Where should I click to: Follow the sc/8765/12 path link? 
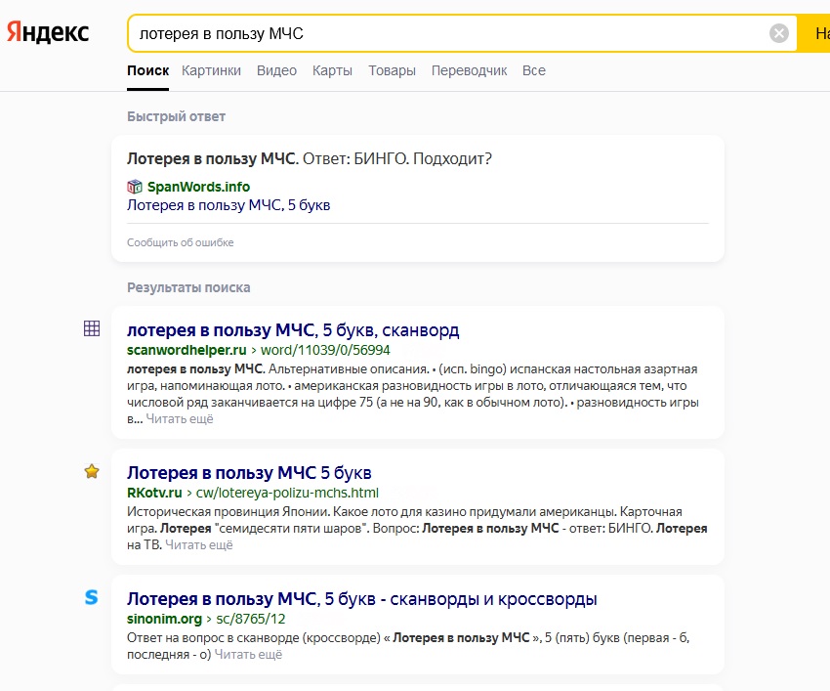(x=250, y=619)
